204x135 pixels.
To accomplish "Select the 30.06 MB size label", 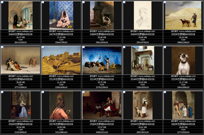I will 102,37.
